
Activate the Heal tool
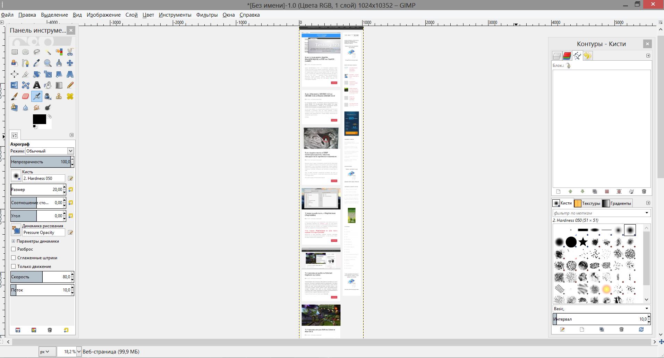click(70, 96)
